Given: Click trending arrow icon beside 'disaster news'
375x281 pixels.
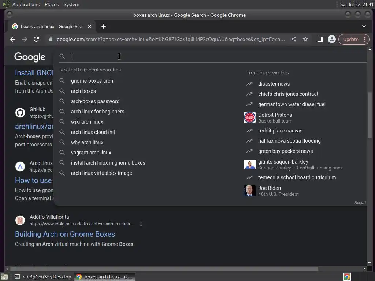Looking at the screenshot, I should click(249, 84).
